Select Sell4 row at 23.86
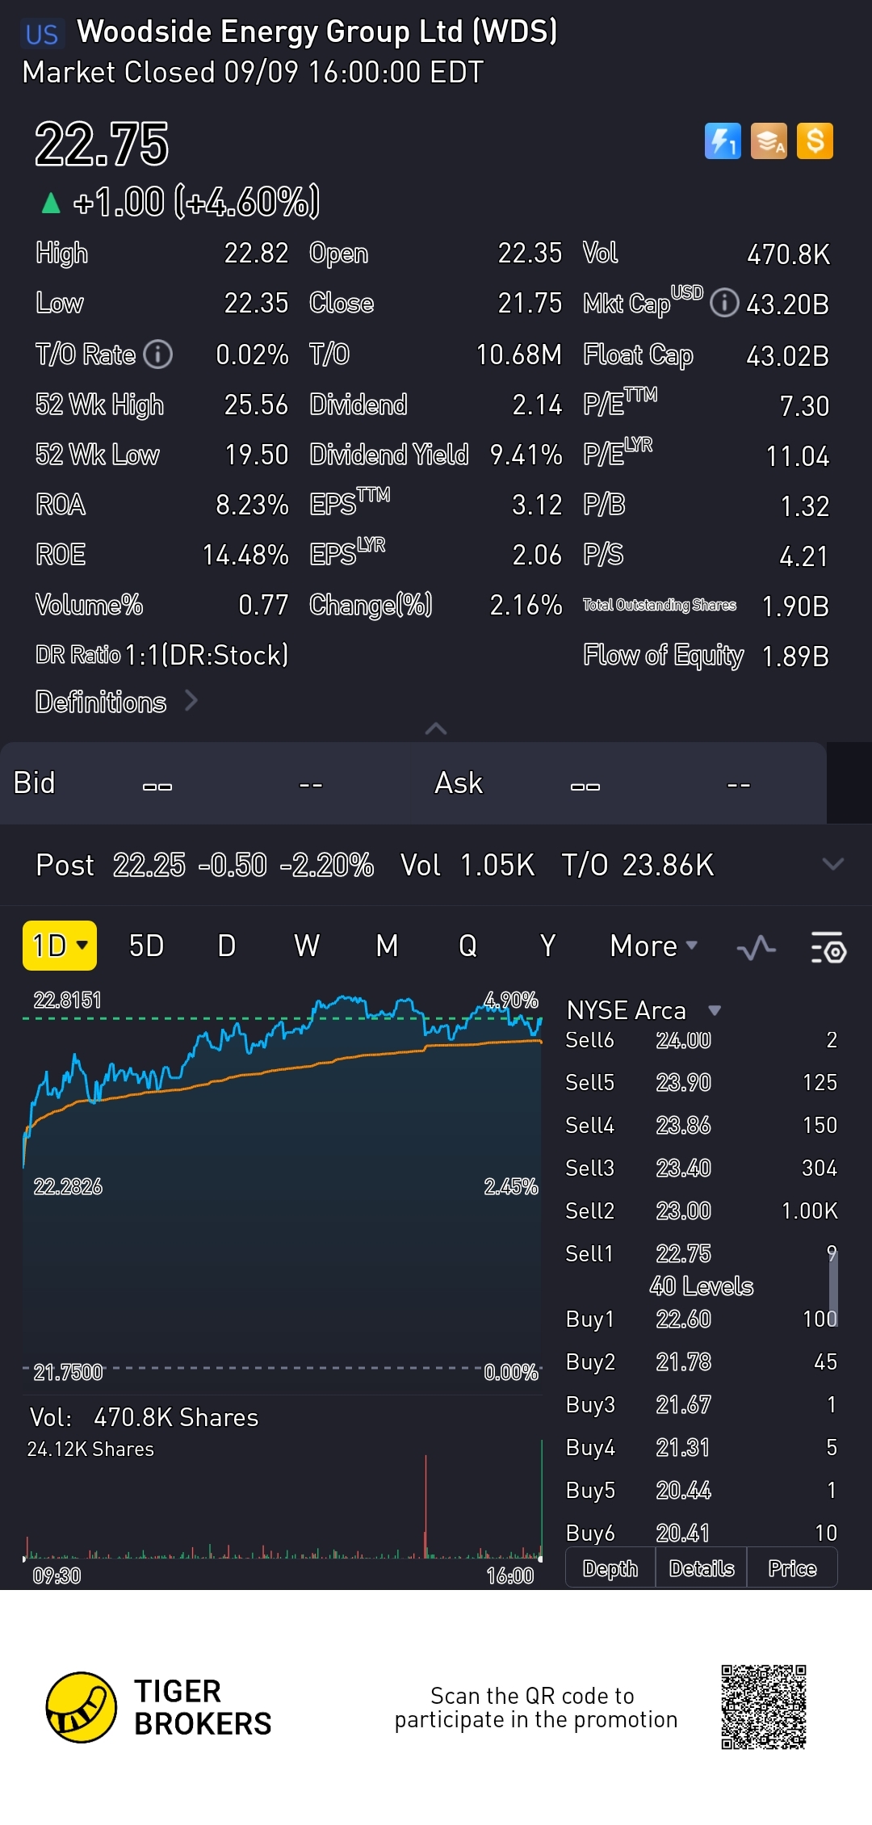Viewport: 872px width, 1825px height. 701,1126
